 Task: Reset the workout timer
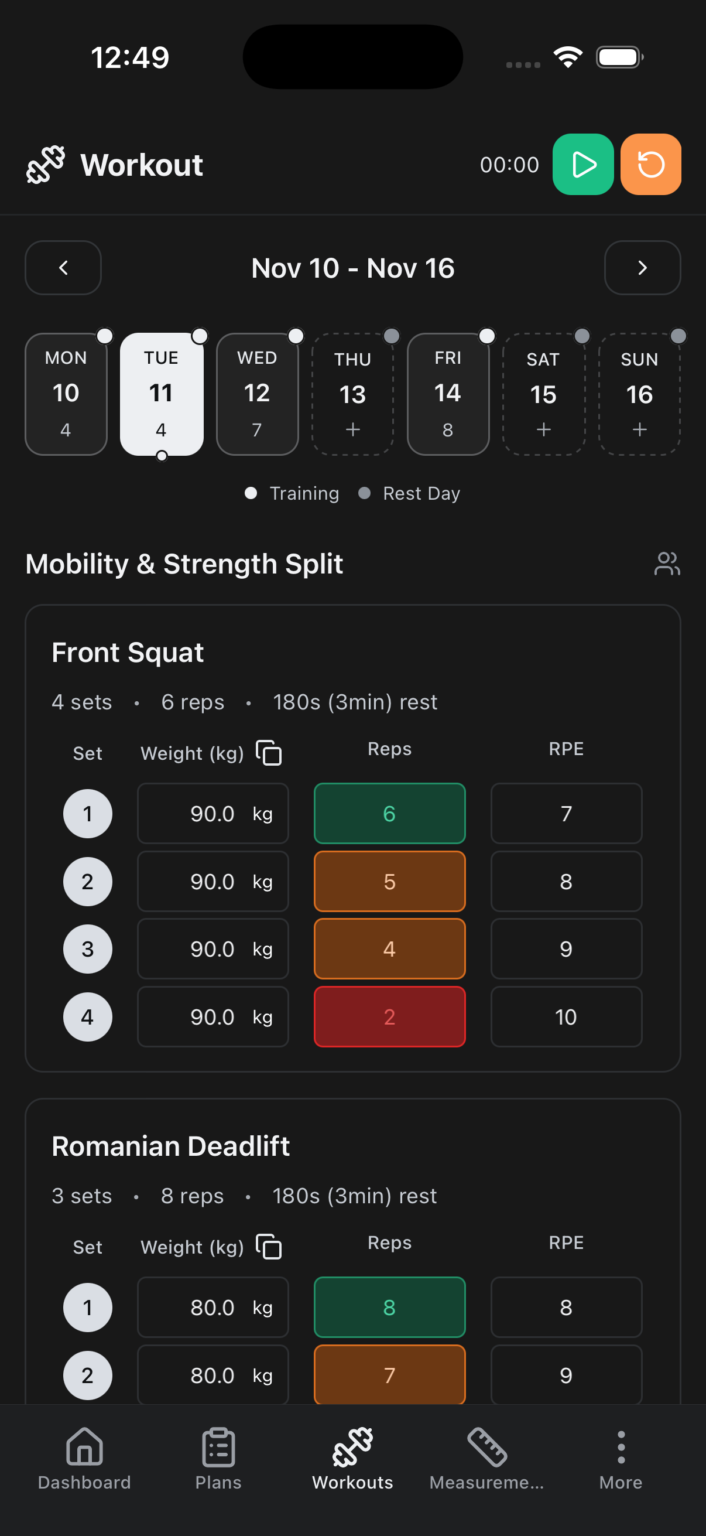point(650,164)
